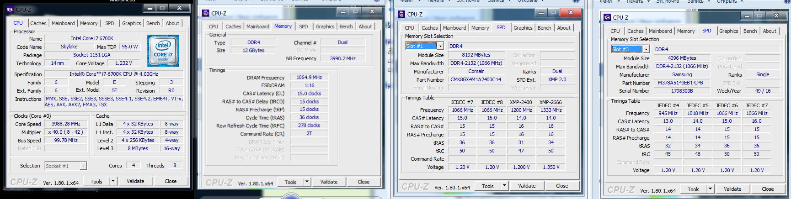Switch to CPU tab in Slot #3 window
Image resolution: width=791 pixels, height=199 pixels.
(x=615, y=31)
